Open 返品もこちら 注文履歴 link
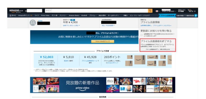 click(x=181, y=11)
